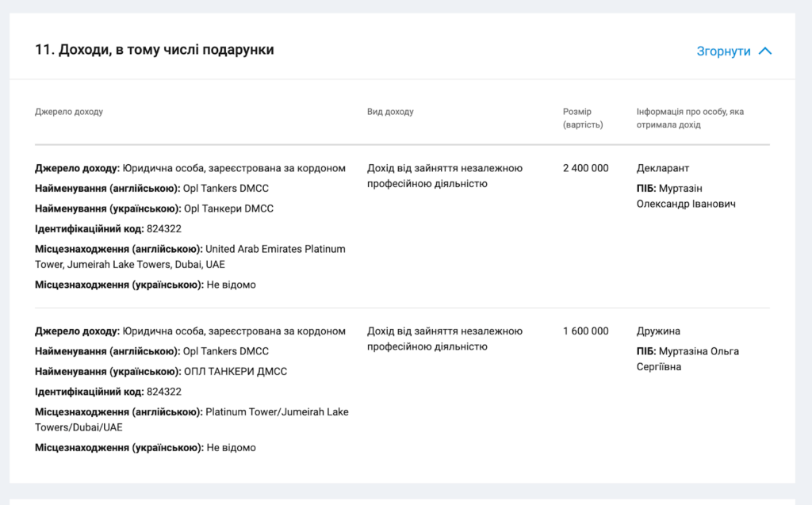The image size is (812, 505).
Task: Click the 'Декларант' recipient label
Action: [663, 168]
